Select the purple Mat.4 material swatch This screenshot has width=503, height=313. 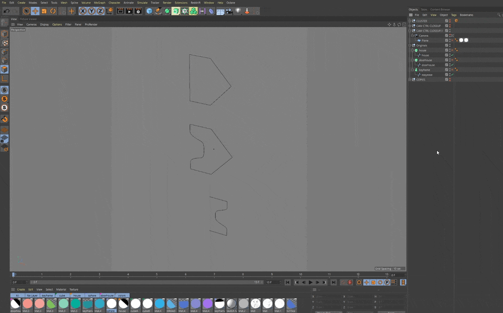(x=208, y=303)
